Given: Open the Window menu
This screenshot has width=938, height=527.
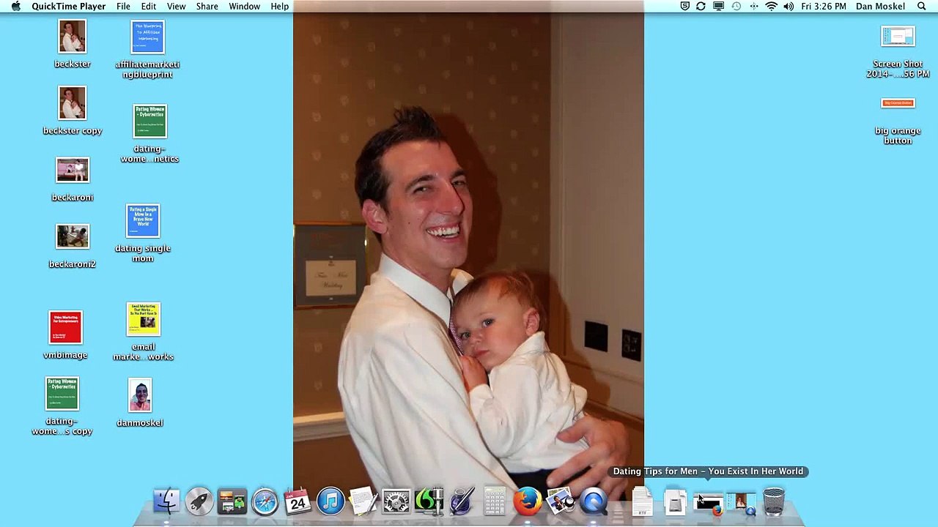Looking at the screenshot, I should coord(244,6).
